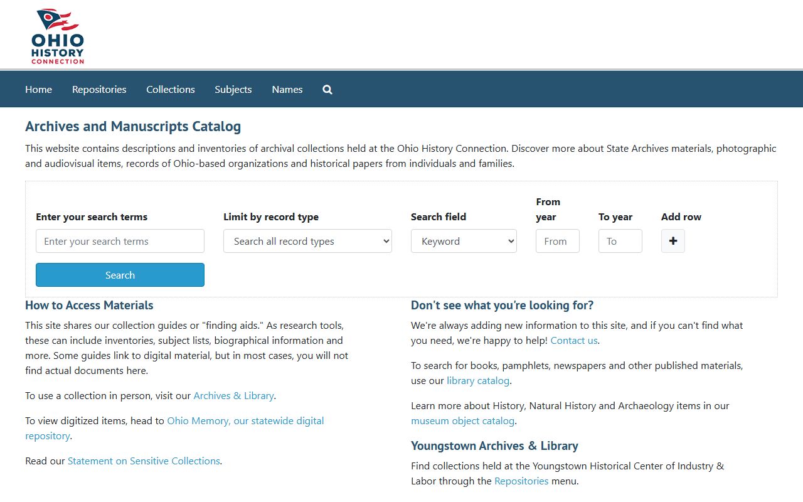This screenshot has width=803, height=502.
Task: Click 'How to Access Materials' heading
Action: click(x=89, y=306)
